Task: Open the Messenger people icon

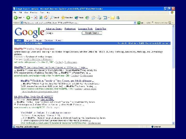Action: point(118,18)
